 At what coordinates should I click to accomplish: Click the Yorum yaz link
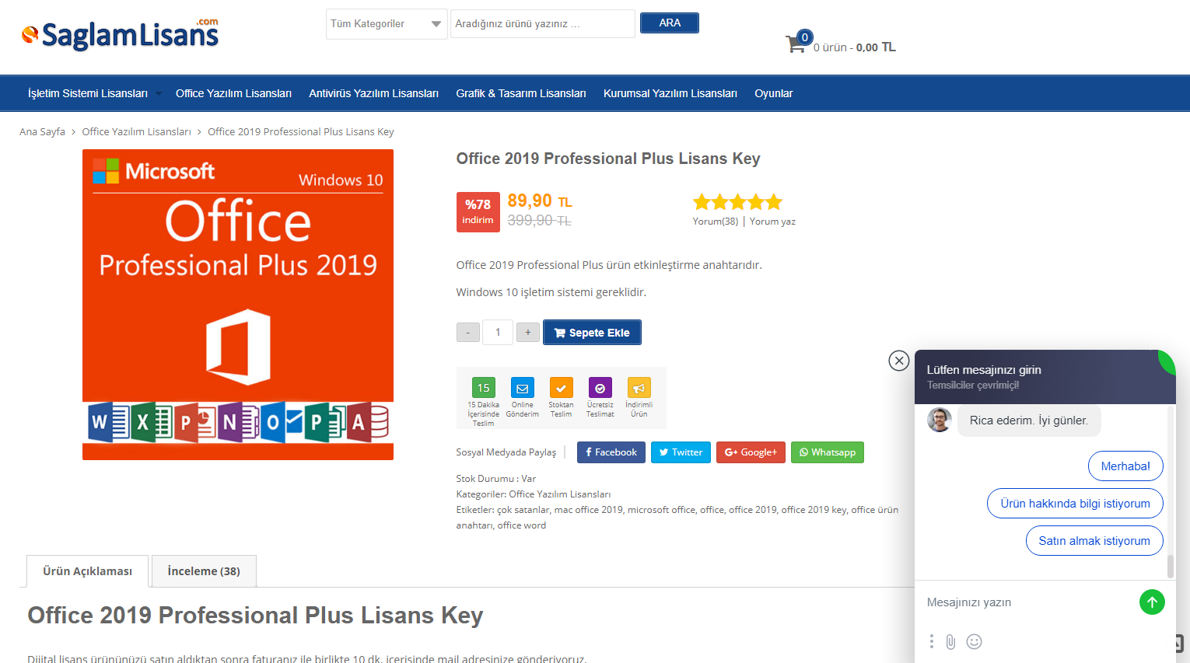tap(772, 222)
